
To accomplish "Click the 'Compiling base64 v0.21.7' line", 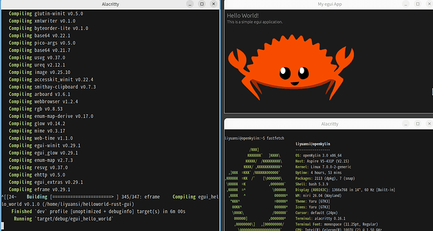I will coord(40,50).
